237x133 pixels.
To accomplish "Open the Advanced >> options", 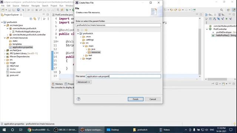I will 84,82.
